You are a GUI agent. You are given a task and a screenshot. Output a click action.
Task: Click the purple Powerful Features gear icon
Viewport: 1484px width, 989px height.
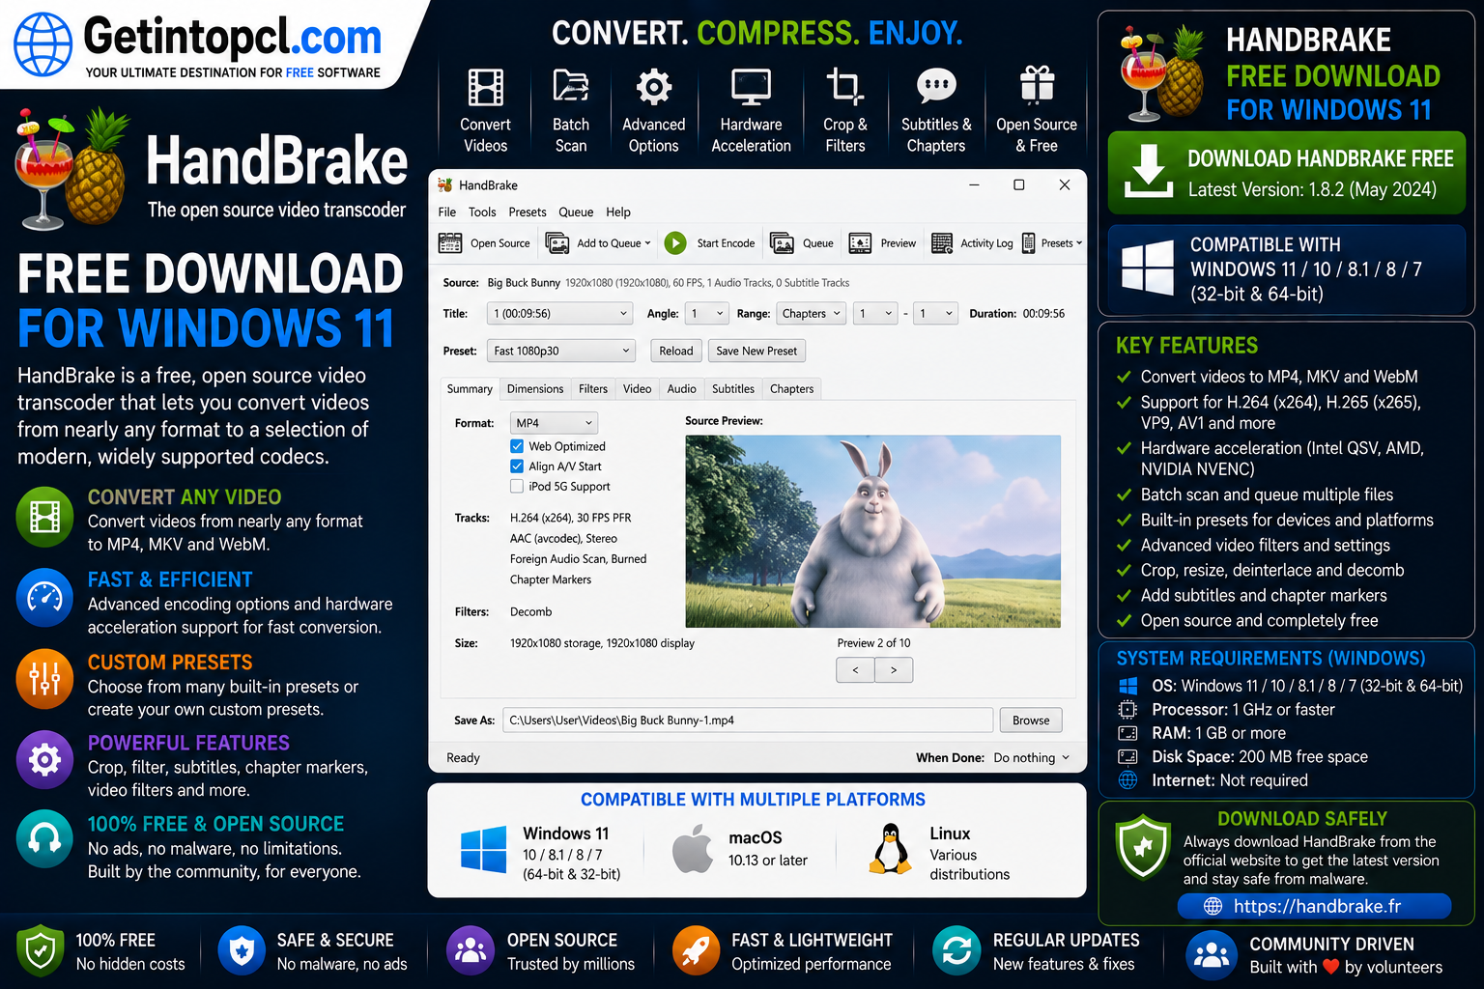tap(44, 760)
